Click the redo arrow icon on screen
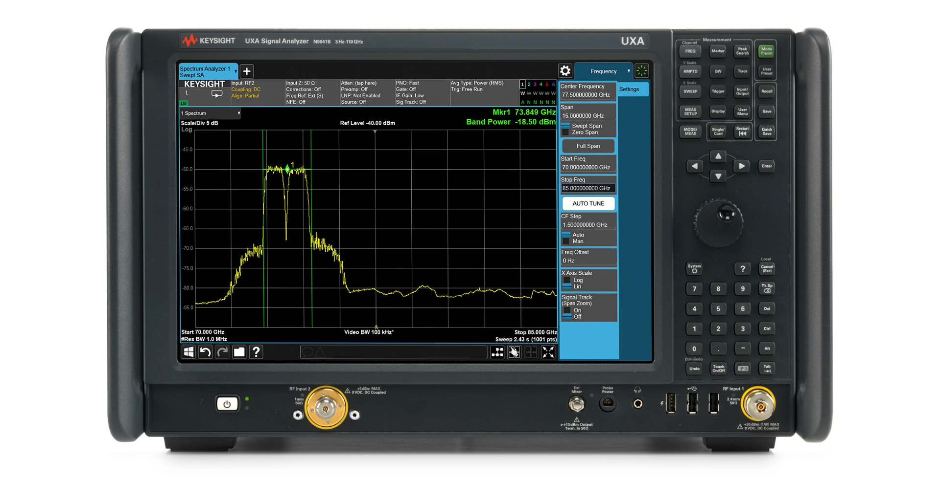Screen dimensions: 940x481 coord(222,352)
